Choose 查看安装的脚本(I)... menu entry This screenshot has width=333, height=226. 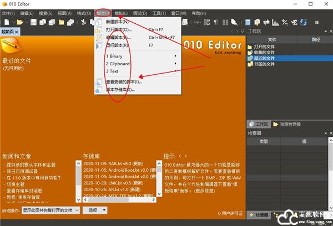[x=138, y=81]
